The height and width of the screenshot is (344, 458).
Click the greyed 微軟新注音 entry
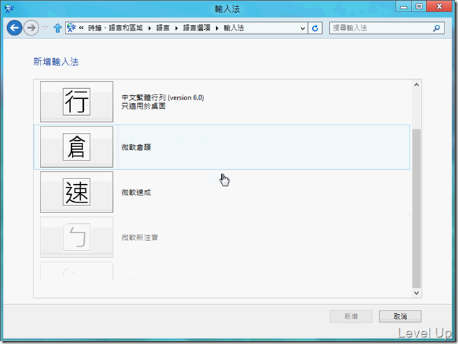(222, 237)
